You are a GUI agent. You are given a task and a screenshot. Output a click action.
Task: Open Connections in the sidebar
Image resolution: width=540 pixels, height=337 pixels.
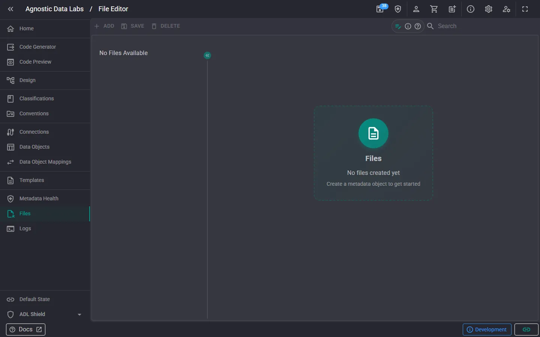click(x=45, y=132)
